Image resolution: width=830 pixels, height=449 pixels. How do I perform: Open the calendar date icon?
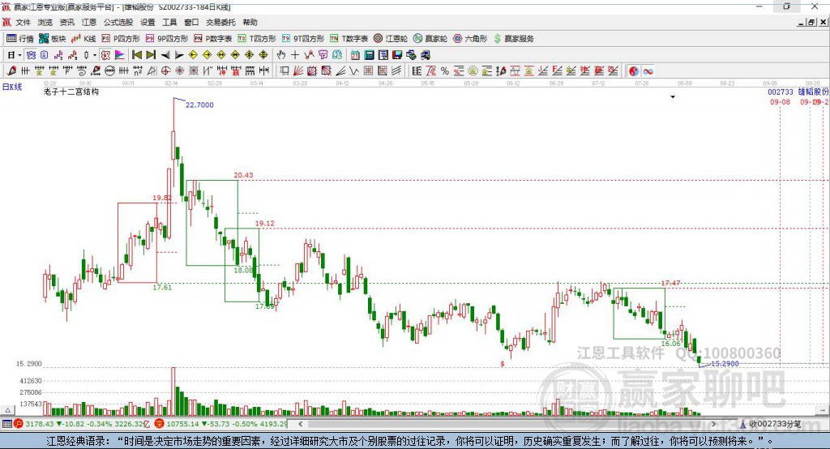click(355, 55)
